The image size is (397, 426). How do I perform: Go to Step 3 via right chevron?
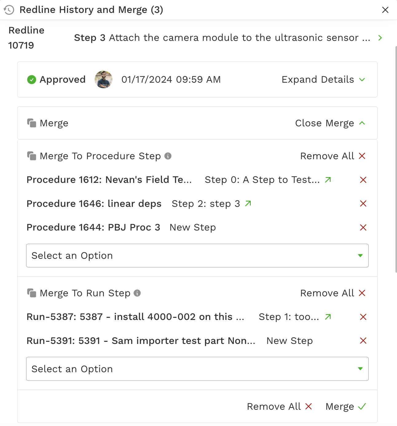coord(380,38)
